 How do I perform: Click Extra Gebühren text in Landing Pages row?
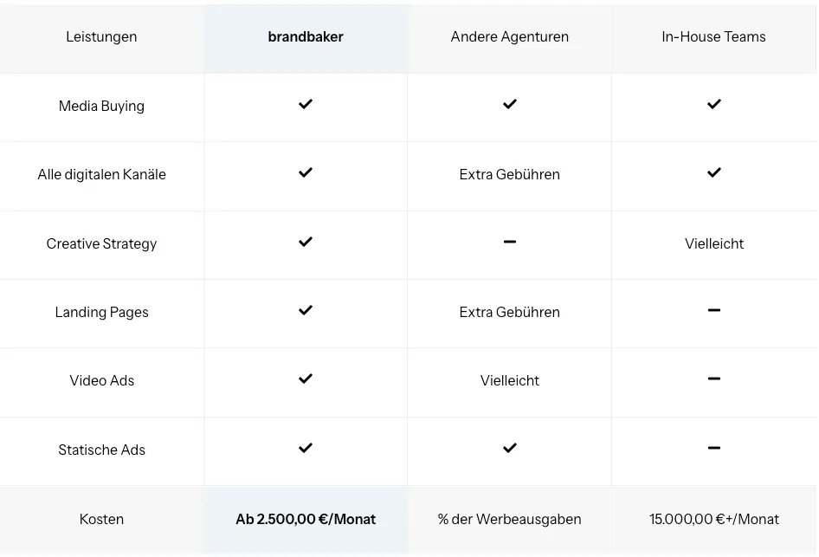pyautogui.click(x=510, y=312)
